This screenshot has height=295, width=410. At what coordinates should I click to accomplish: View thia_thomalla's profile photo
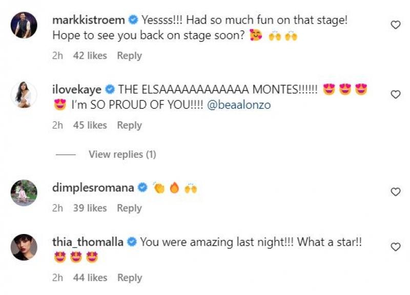coord(24,247)
